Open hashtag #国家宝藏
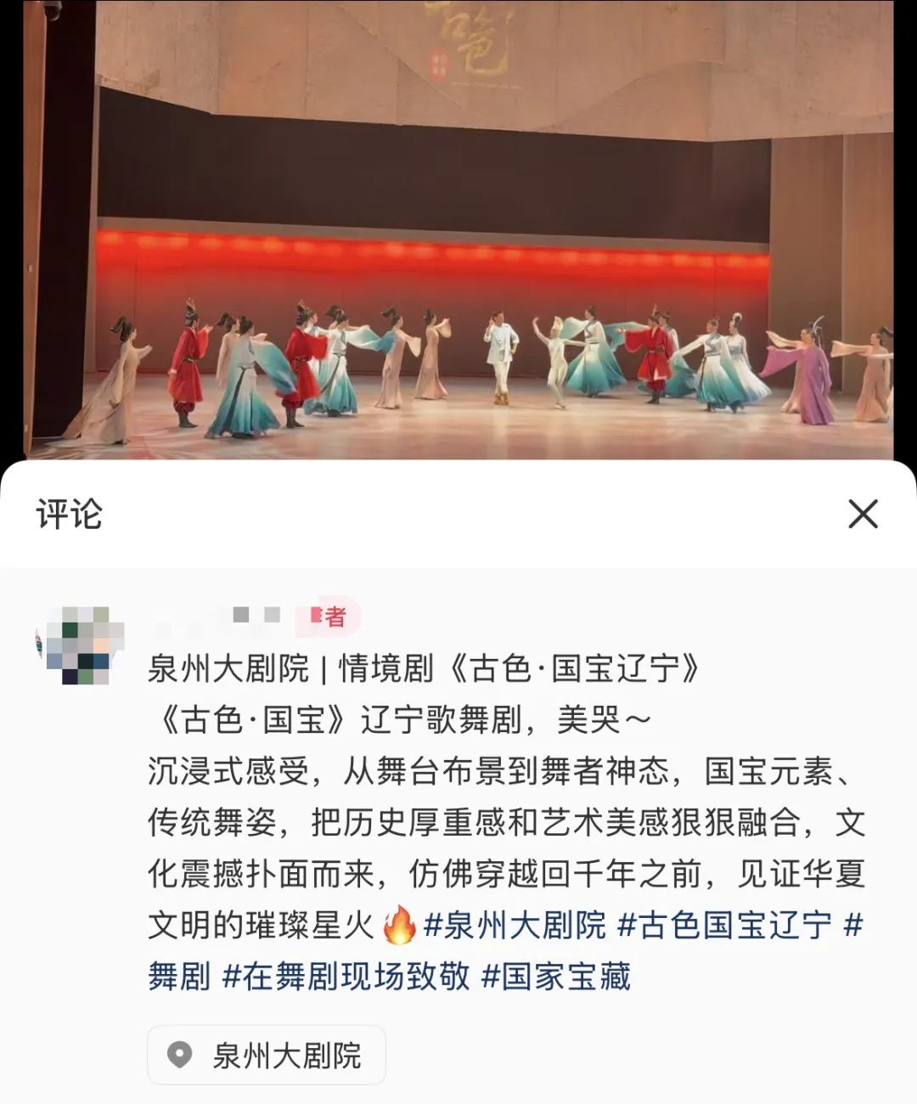The height and width of the screenshot is (1104, 917). (x=556, y=977)
